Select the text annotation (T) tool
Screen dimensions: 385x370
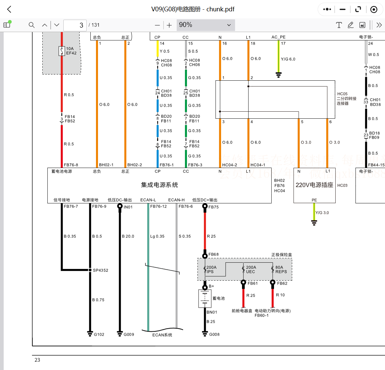tap(339, 25)
